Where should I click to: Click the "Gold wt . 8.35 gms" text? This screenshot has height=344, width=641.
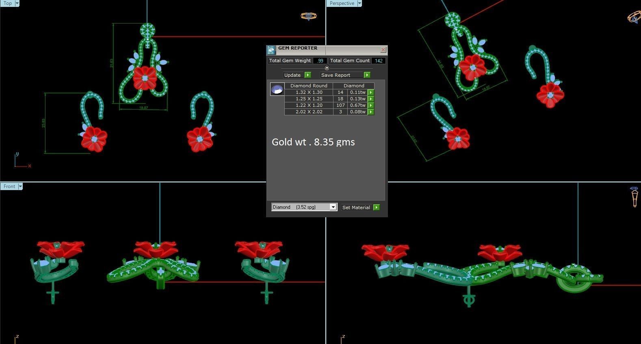pyautogui.click(x=313, y=142)
